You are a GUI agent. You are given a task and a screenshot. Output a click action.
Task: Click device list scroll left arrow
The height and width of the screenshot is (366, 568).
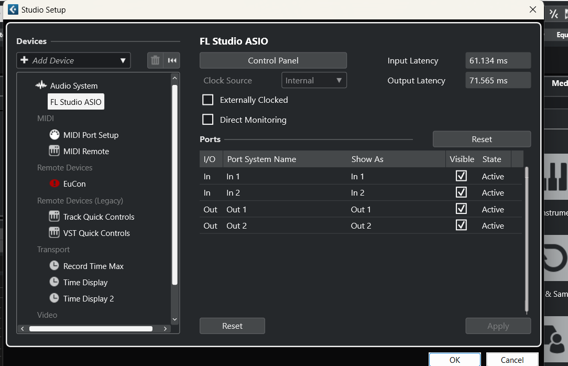pyautogui.click(x=23, y=329)
